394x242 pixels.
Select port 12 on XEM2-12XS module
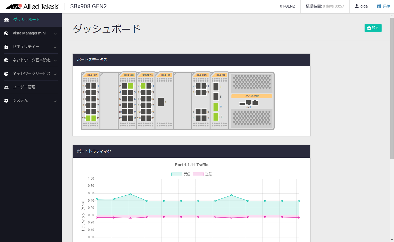[x=124, y=118]
